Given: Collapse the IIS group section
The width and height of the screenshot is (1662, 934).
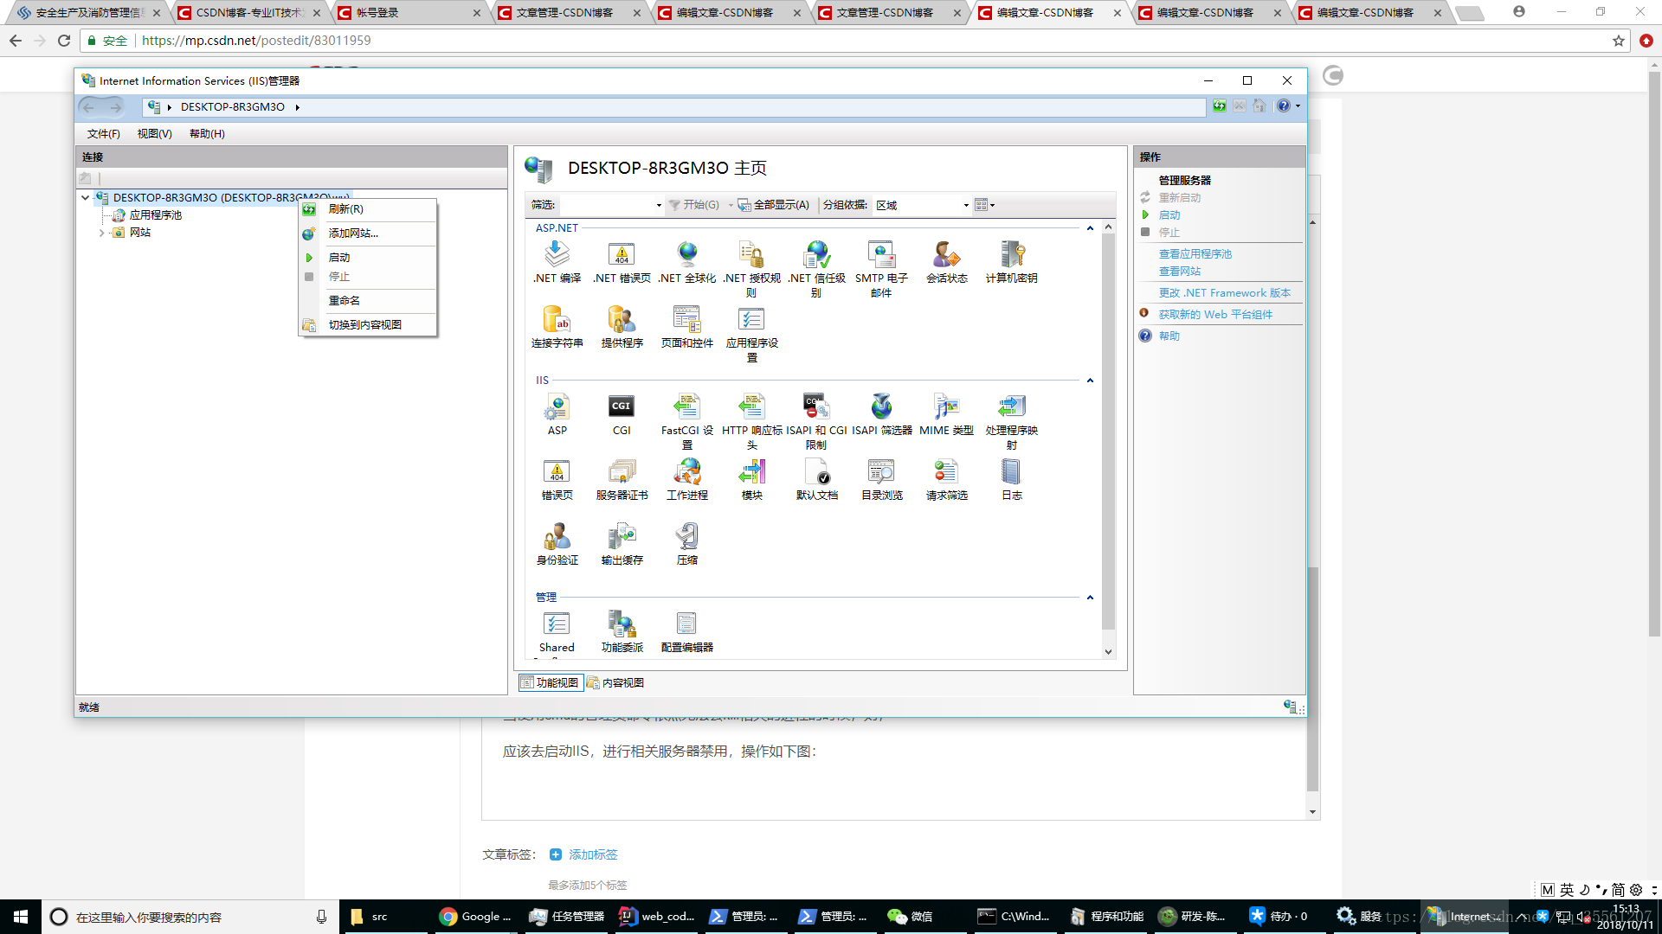Looking at the screenshot, I should click(1090, 381).
